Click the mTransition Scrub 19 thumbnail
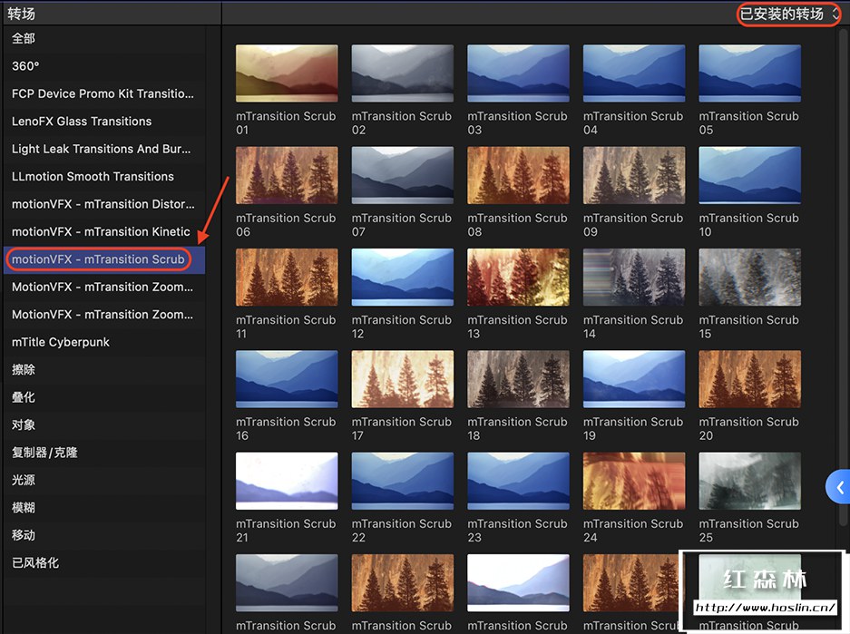The height and width of the screenshot is (634, 850). click(634, 379)
